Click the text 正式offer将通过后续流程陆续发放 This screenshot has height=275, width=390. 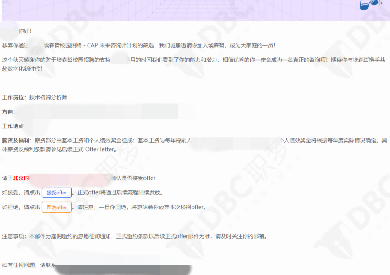coord(118,193)
